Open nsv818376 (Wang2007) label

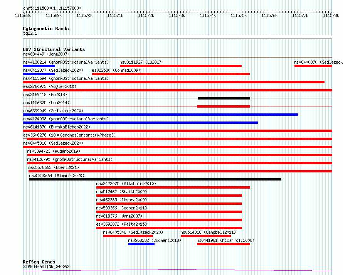(119, 216)
